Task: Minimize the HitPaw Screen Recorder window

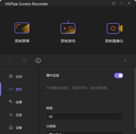Action: (x=121, y=3)
